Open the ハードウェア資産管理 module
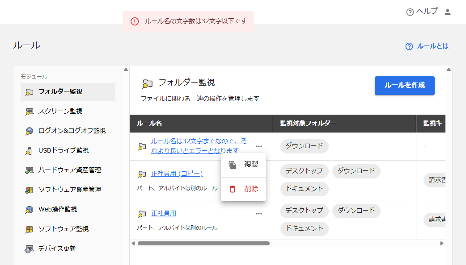Screen dimensions: 466x265 68,170
